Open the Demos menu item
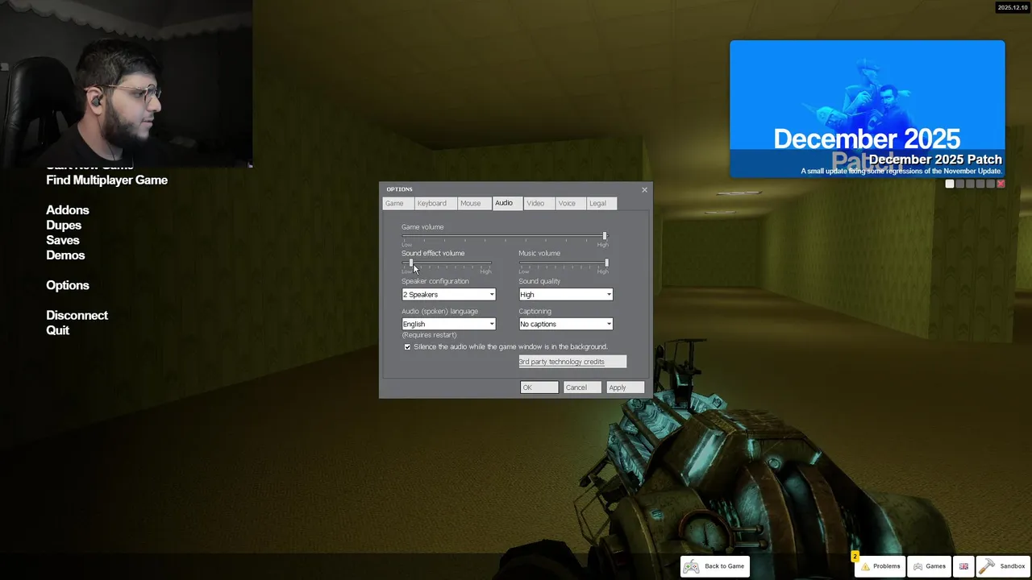Viewport: 1032px width, 580px height. coord(65,255)
